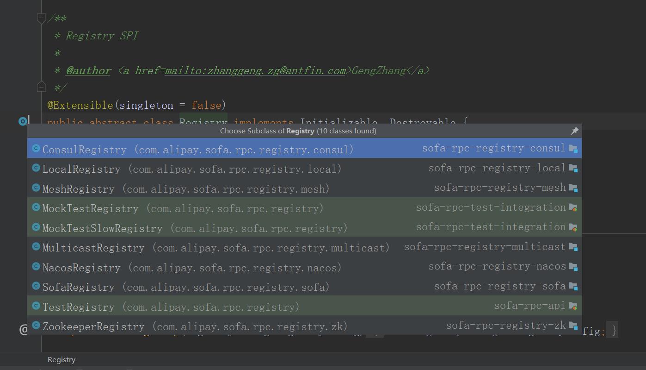Click the class icon beside MeshRegistry

pos(36,188)
